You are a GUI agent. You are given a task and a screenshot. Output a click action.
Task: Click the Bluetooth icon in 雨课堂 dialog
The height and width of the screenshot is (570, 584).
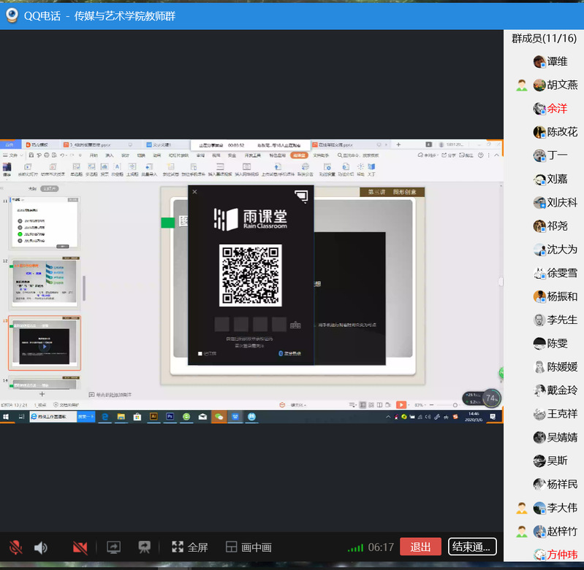[281, 353]
